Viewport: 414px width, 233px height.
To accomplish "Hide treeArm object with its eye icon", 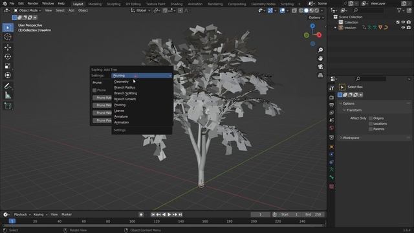I will coord(403,27).
